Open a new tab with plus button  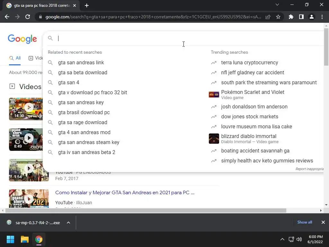click(87, 5)
